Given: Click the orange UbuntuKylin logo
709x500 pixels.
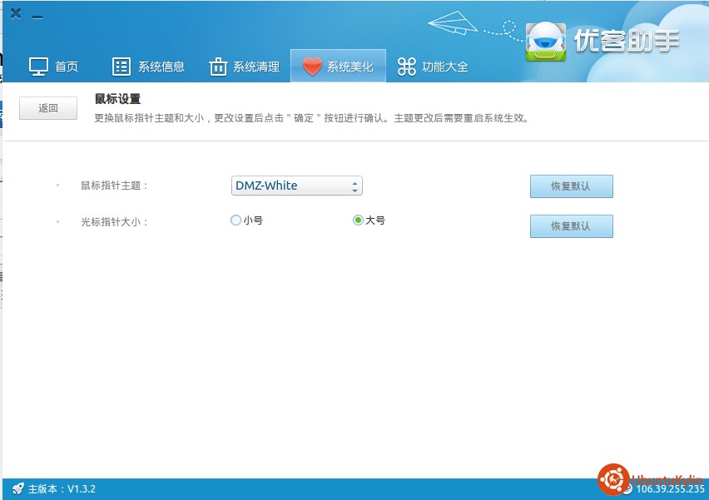Looking at the screenshot, I should click(613, 478).
